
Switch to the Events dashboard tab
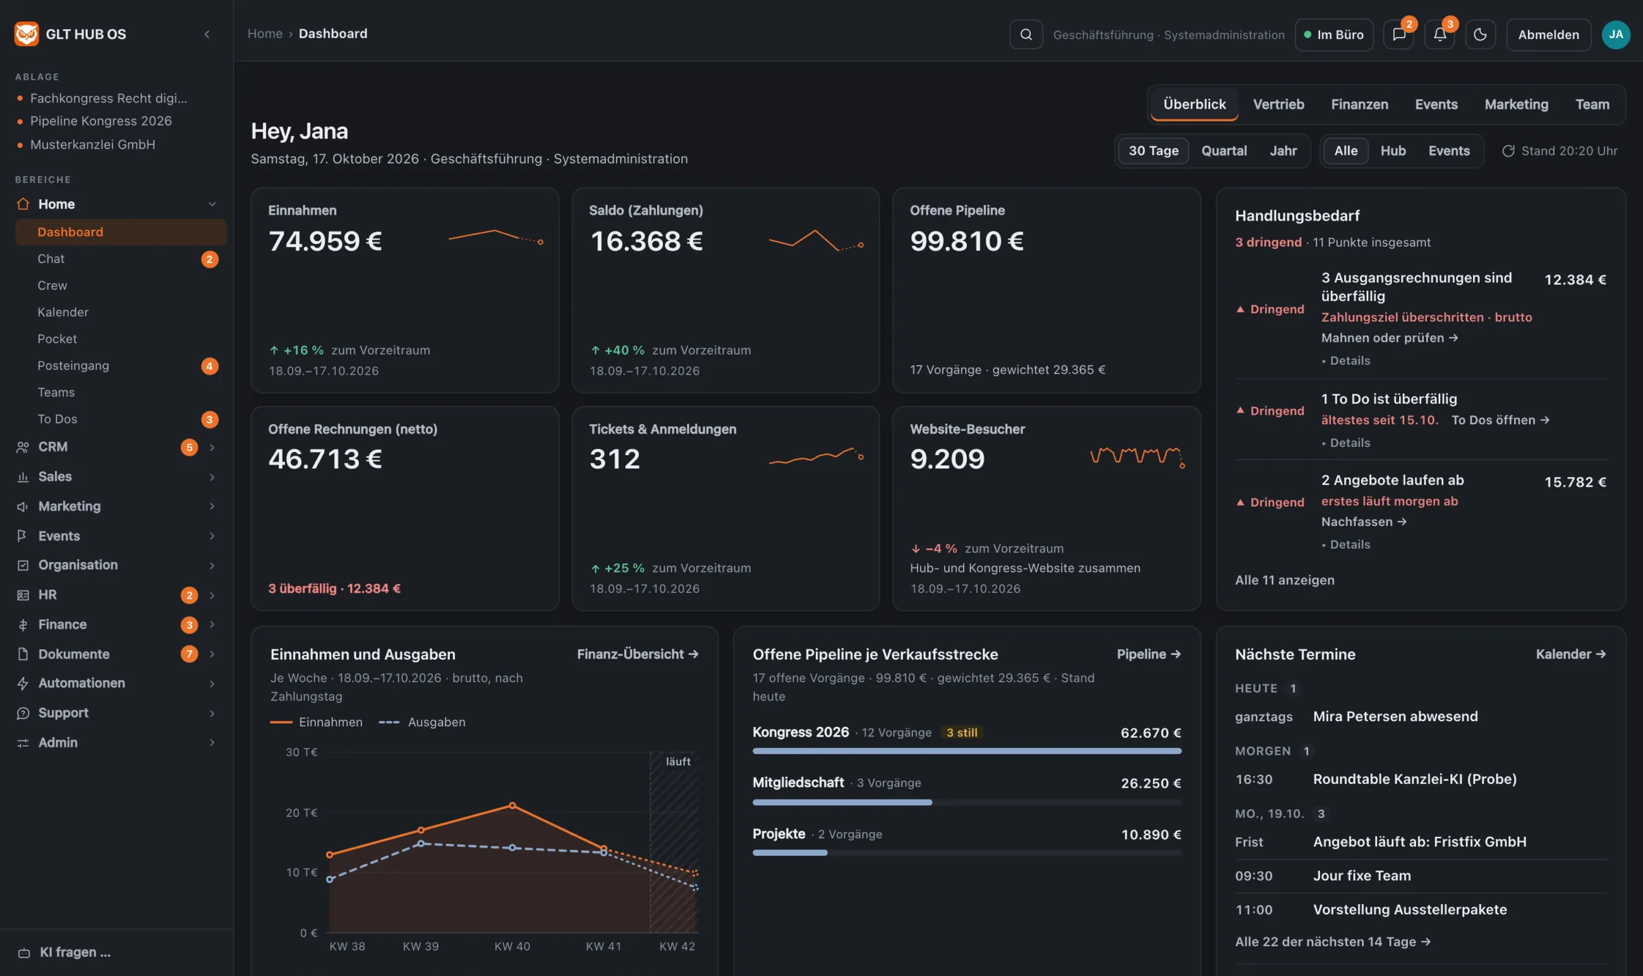pos(1436,104)
